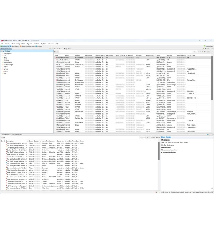Collapse the Servers group node
This screenshot has width=214, height=232.
point(2,69)
